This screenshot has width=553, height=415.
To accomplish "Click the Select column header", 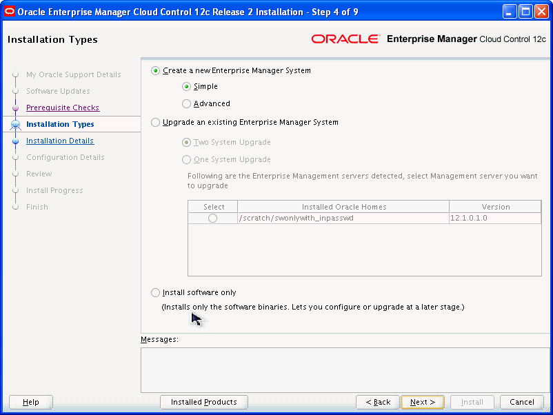I will [213, 207].
